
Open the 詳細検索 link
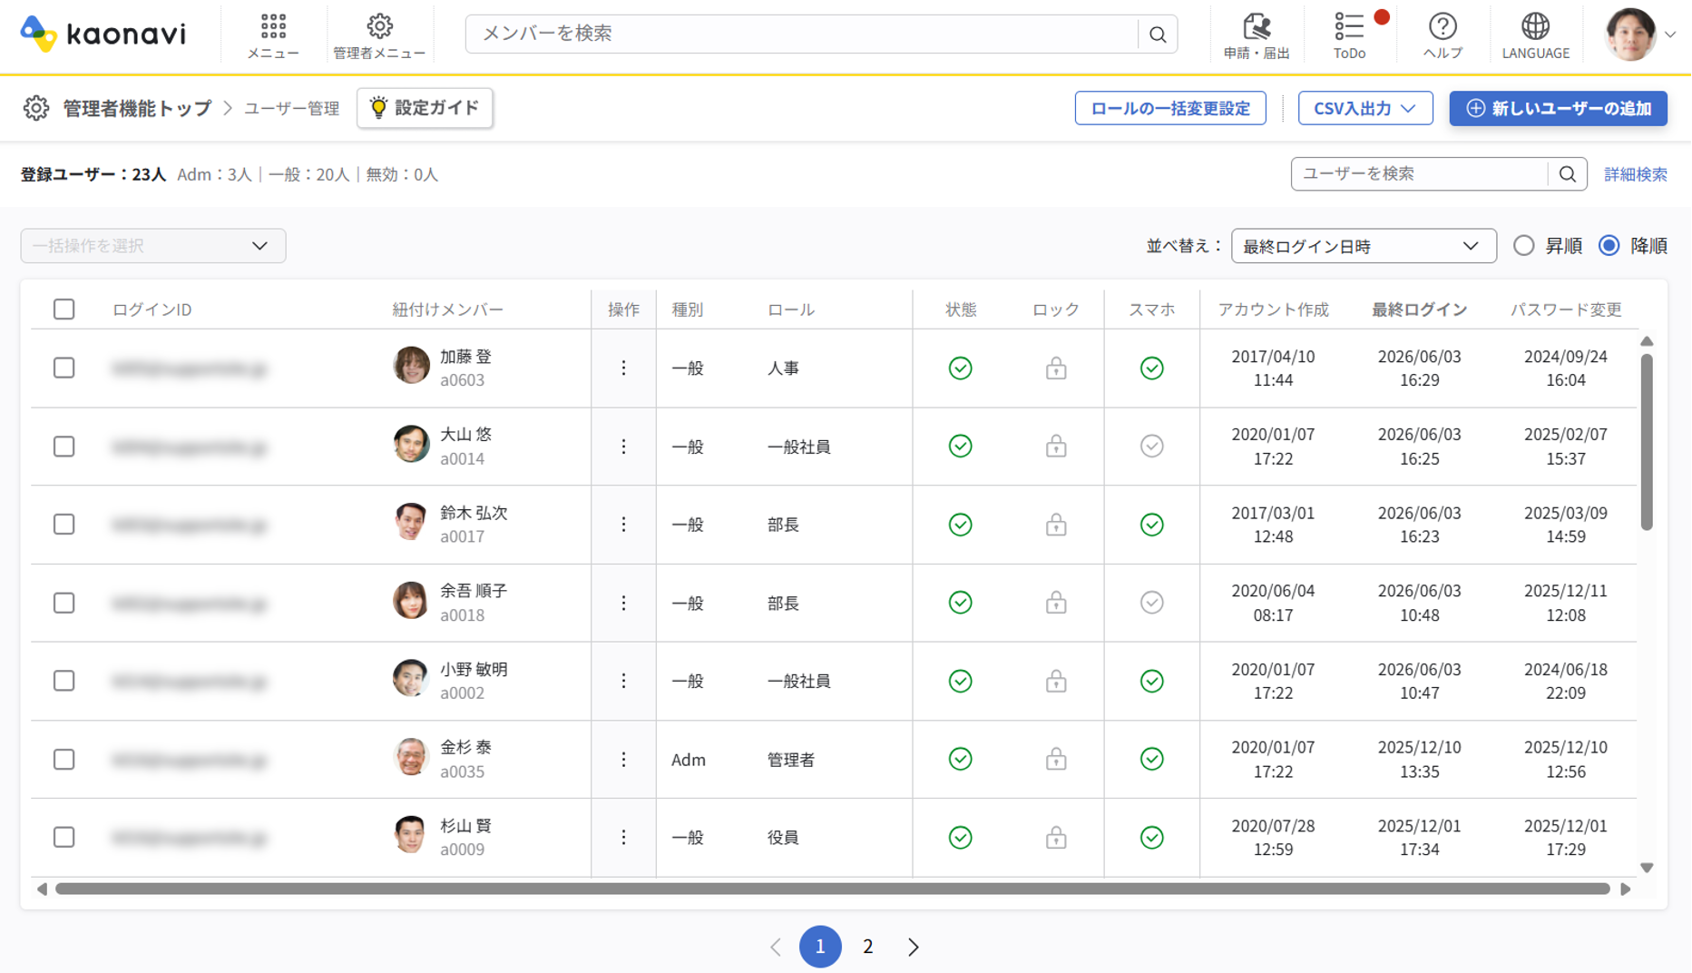tap(1635, 174)
